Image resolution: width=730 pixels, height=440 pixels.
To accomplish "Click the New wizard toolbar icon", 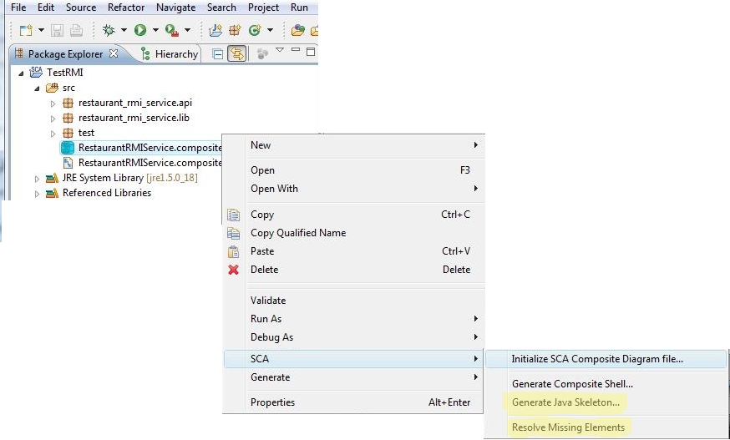I will 26,31.
